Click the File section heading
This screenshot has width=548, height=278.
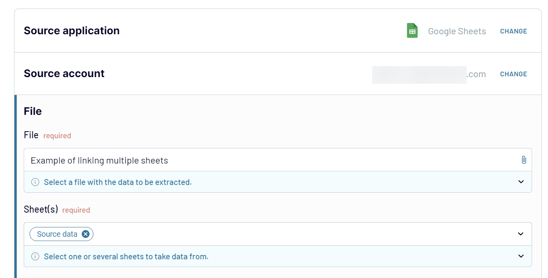[33, 111]
